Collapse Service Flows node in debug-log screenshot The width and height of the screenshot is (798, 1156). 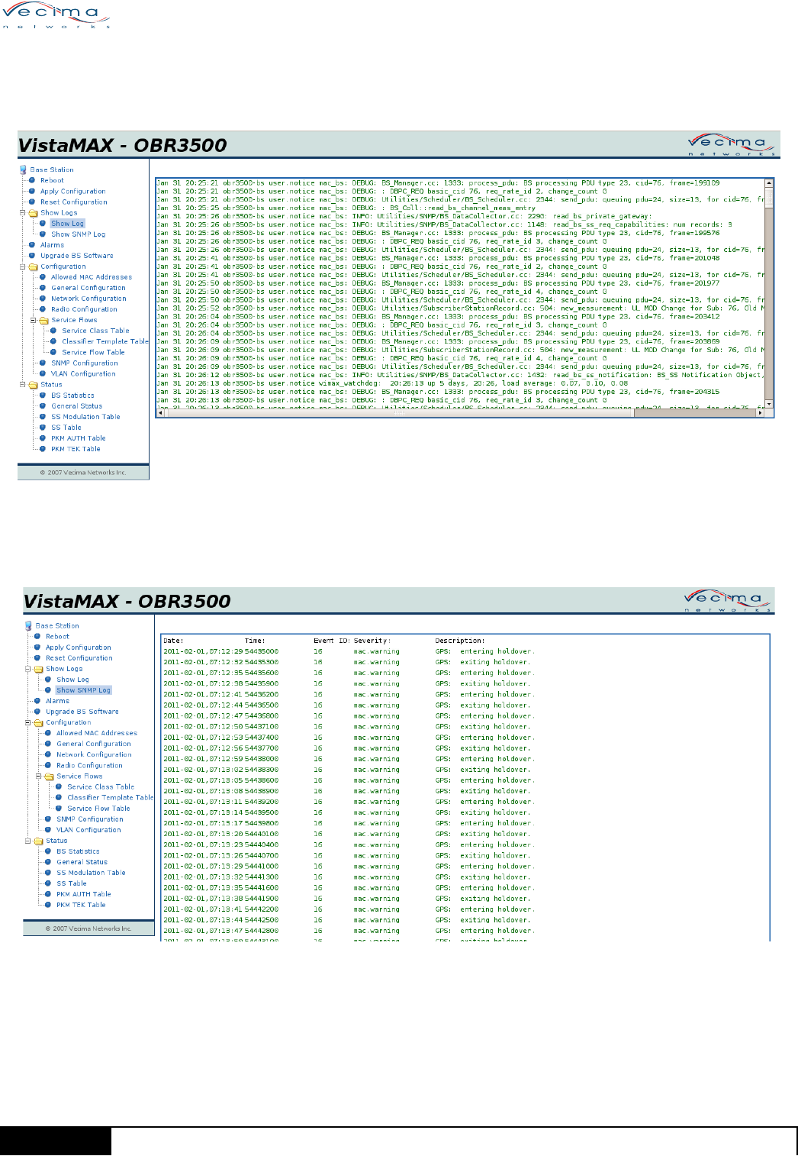tap(34, 320)
